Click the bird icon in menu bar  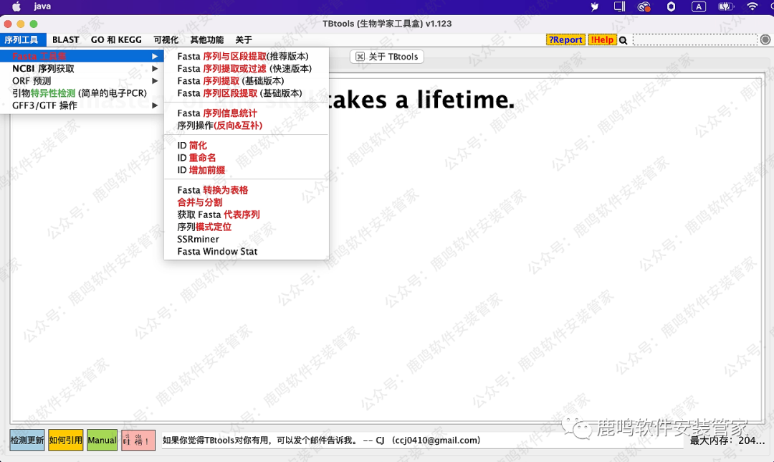pos(594,6)
